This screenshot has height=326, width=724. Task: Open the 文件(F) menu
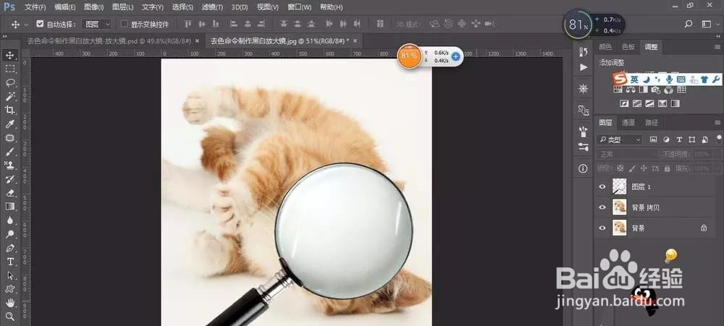click(35, 7)
